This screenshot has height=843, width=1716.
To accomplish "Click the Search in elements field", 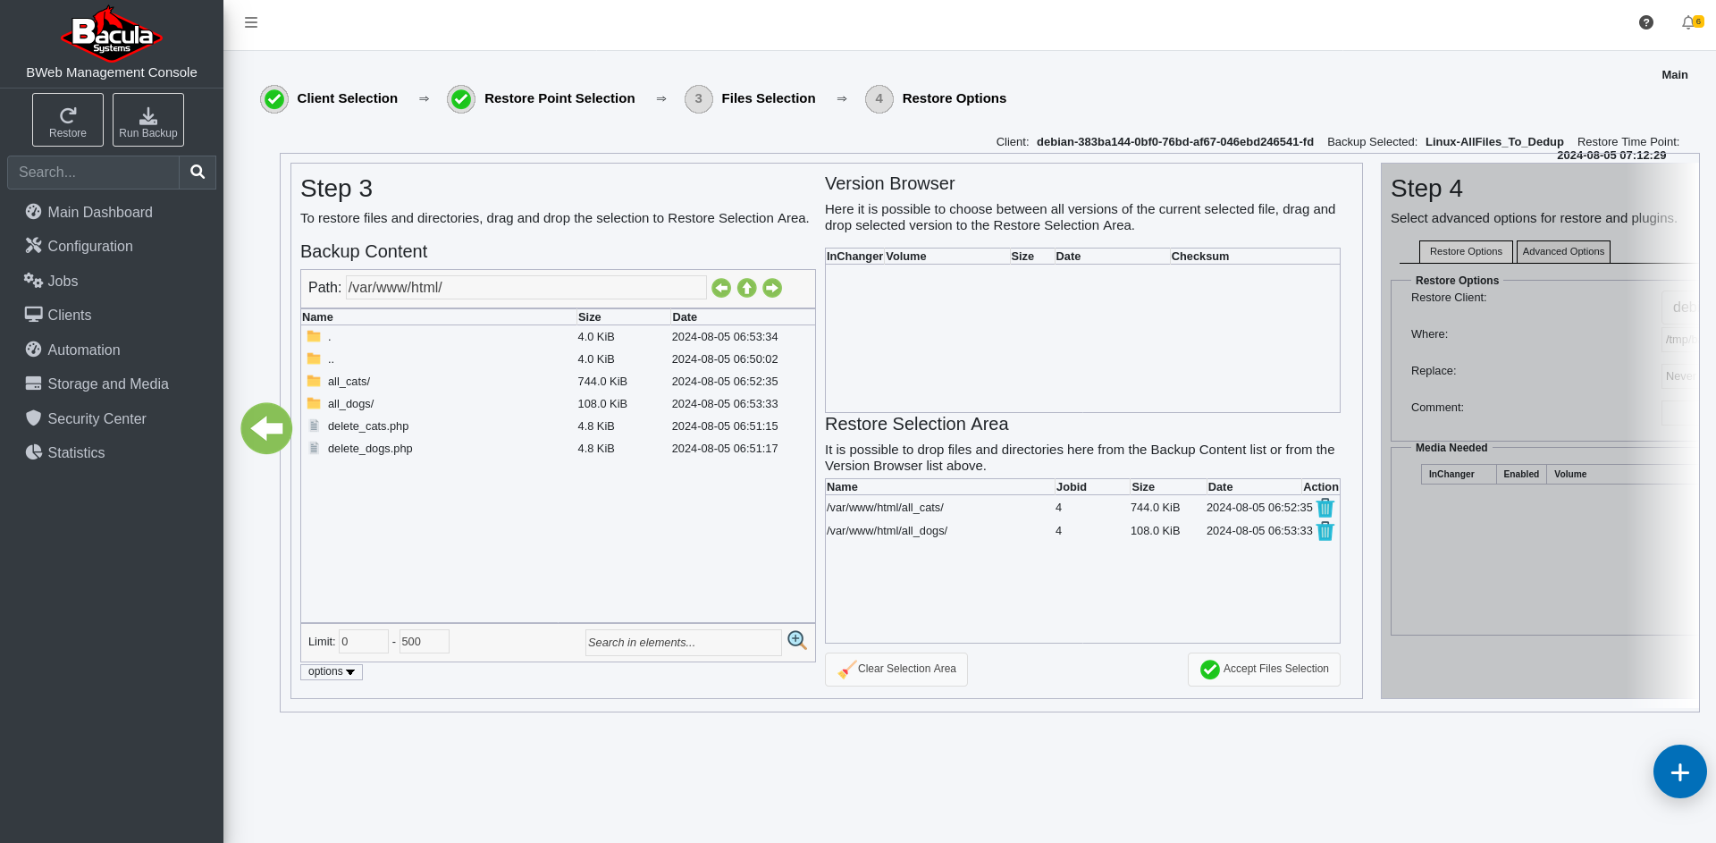I will pos(684,642).
